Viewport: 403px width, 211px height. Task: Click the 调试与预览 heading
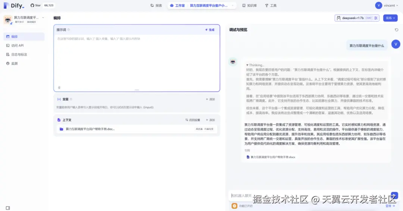coord(238,30)
